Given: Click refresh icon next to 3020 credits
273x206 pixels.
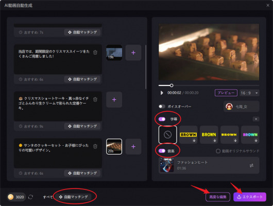Looking at the screenshot, I should pos(30,197).
